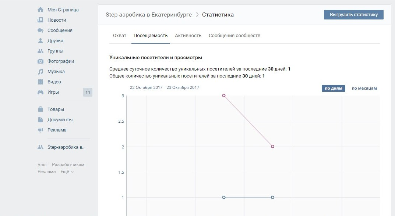Open the Сообщения сообществ tab
Image resolution: width=395 pixels, height=216 pixels.
tap(234, 36)
